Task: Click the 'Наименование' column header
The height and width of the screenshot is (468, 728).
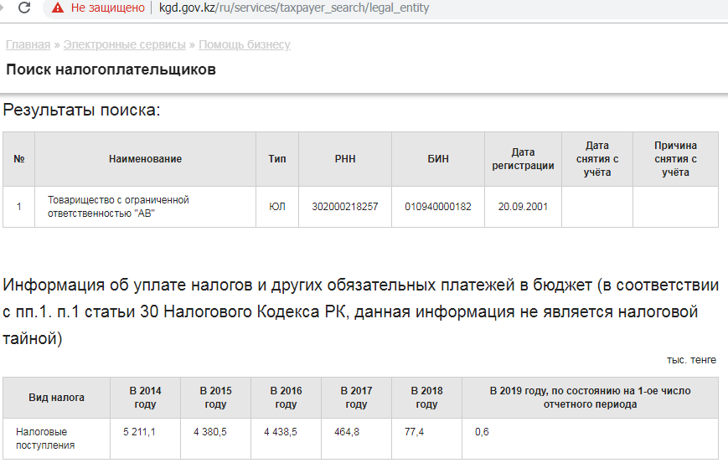Action: (x=145, y=159)
